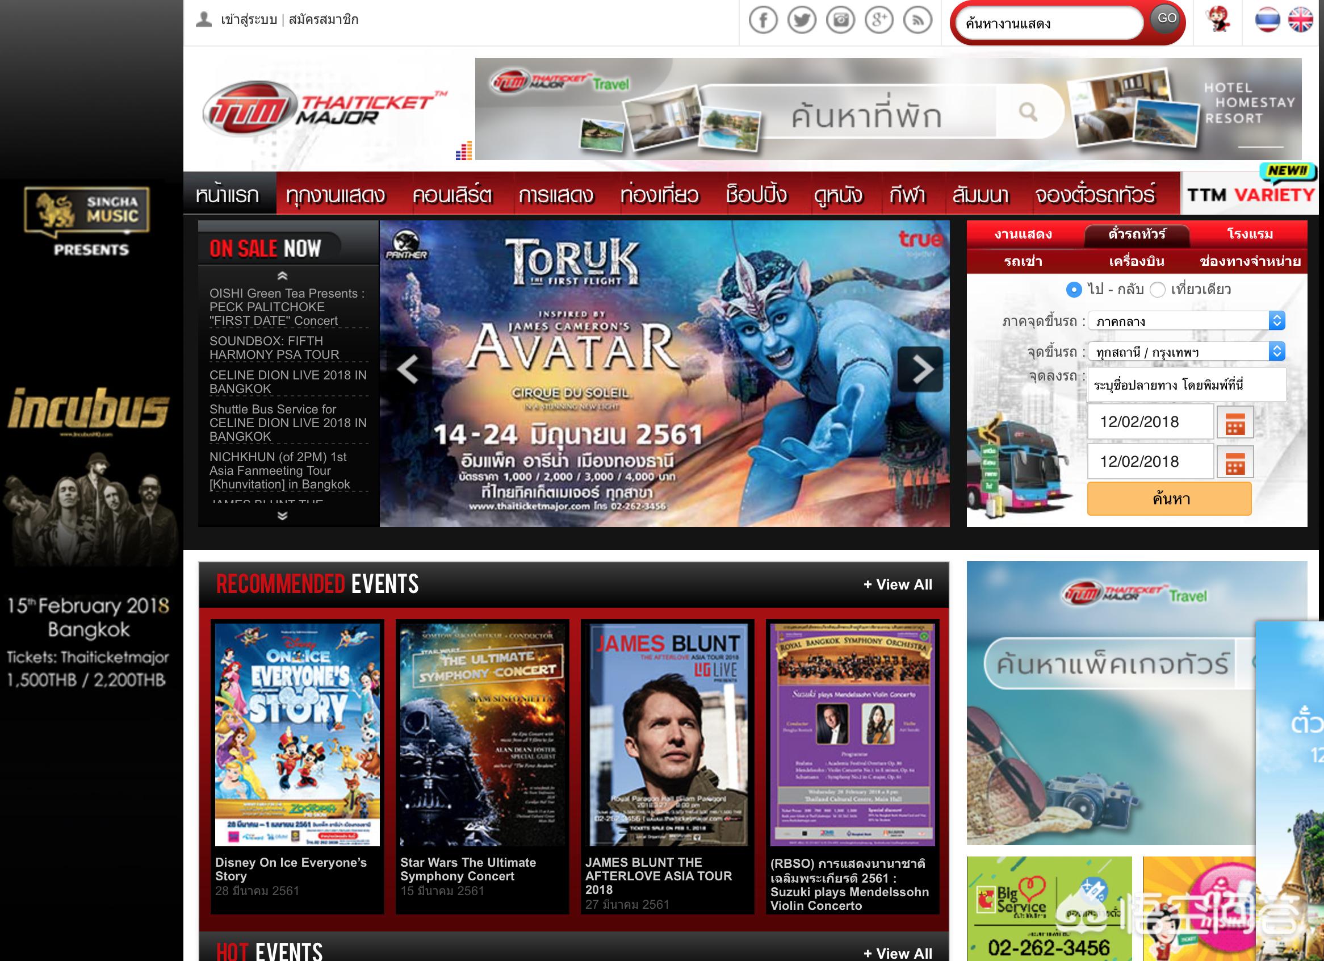Click the user profile silhouette icon
This screenshot has height=961, width=1324.
(203, 19)
